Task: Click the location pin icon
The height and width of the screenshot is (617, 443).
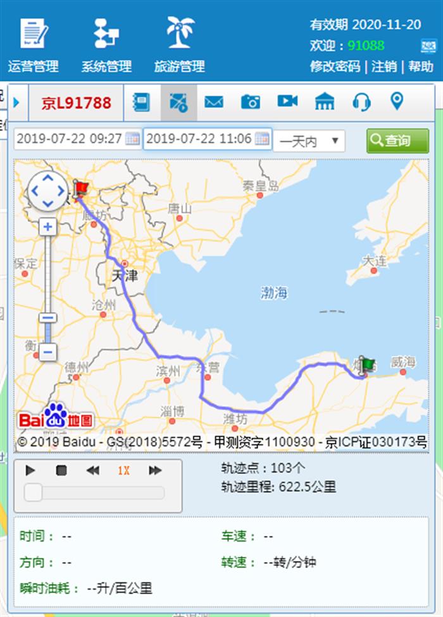Action: tap(397, 101)
